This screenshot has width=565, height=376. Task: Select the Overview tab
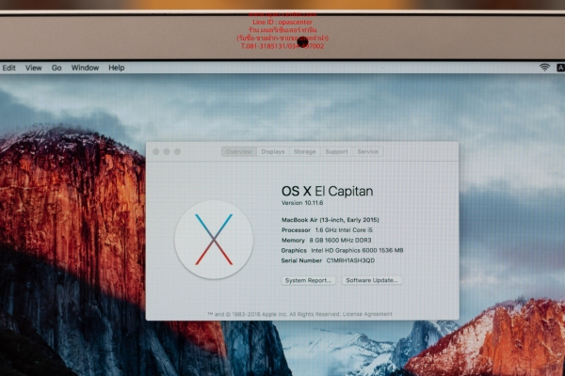[239, 152]
